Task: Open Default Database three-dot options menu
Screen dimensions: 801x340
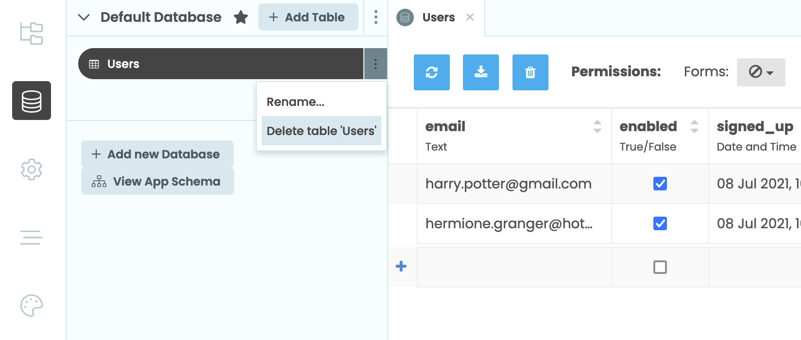Action: (x=375, y=17)
